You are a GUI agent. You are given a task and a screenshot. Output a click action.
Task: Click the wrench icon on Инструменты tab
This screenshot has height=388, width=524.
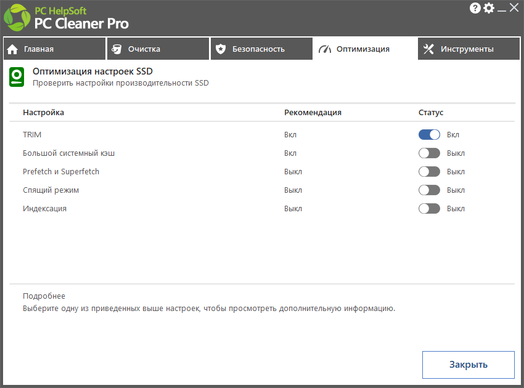click(428, 49)
